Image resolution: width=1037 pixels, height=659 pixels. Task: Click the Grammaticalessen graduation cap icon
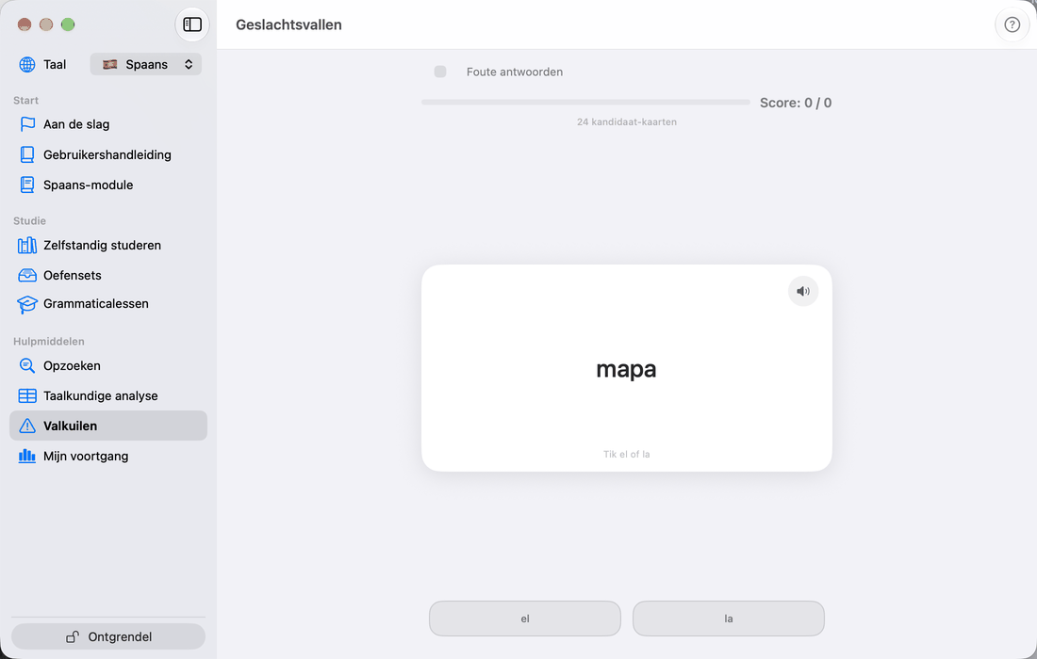(27, 304)
